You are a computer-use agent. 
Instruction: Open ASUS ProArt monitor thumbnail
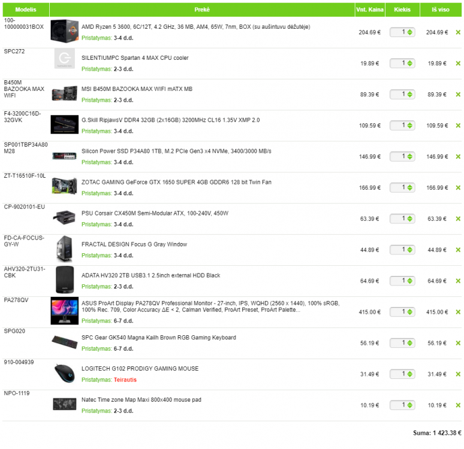tap(65, 311)
